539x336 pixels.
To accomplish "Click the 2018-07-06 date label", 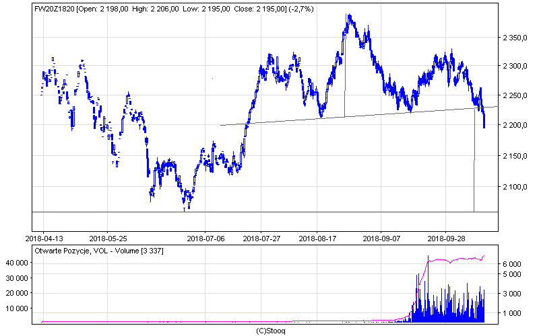I will [x=205, y=239].
